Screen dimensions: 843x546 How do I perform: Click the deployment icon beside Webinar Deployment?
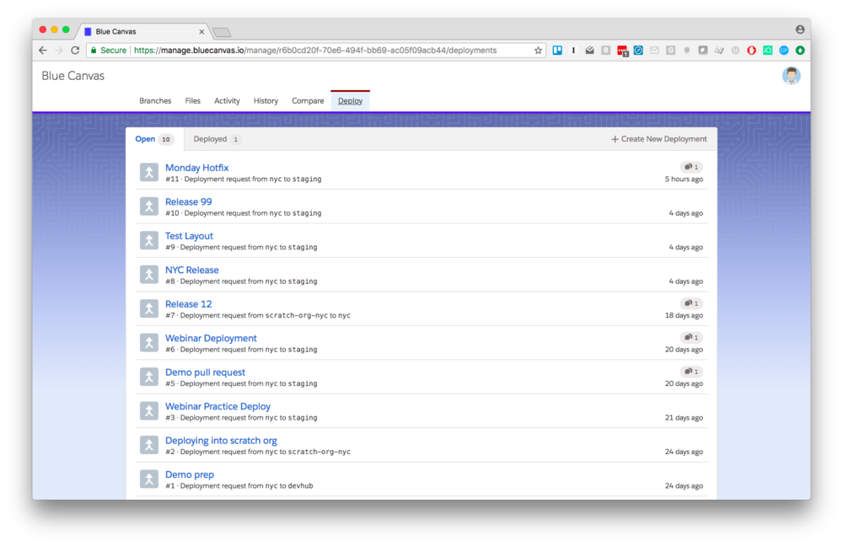149,343
